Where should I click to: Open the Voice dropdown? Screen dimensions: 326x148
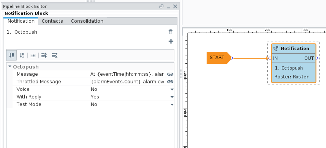[x=172, y=90]
